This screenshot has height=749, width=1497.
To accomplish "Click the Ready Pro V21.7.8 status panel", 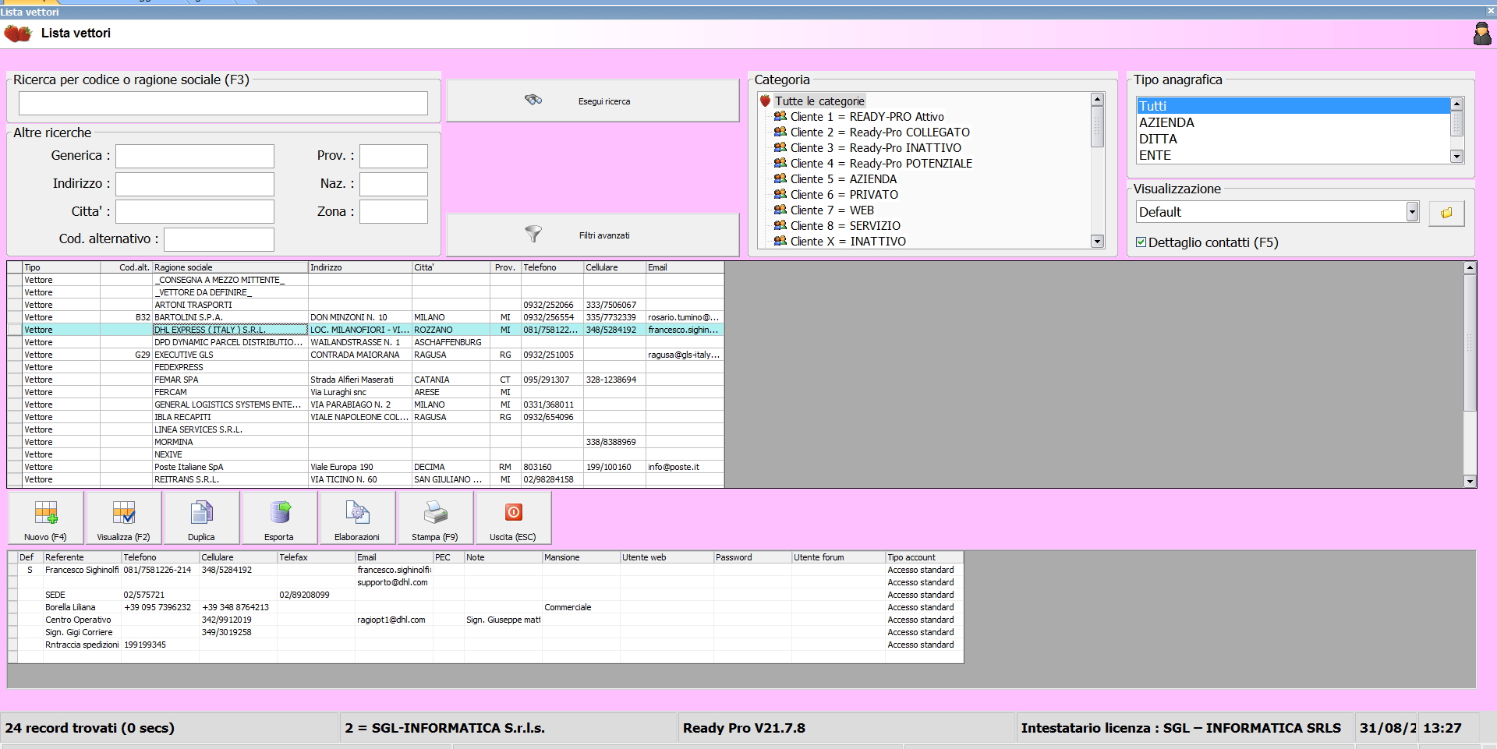I will pos(847,728).
